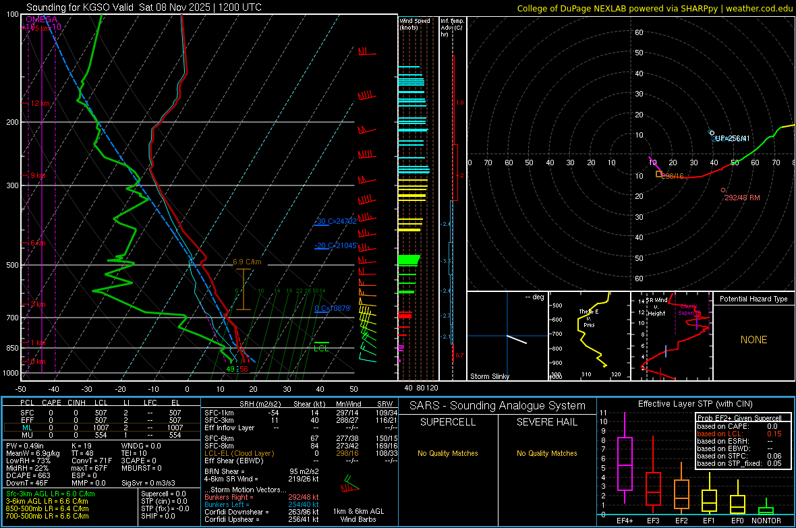Select the MU parcel row
Screen dimensions: 796x528
pos(101,435)
